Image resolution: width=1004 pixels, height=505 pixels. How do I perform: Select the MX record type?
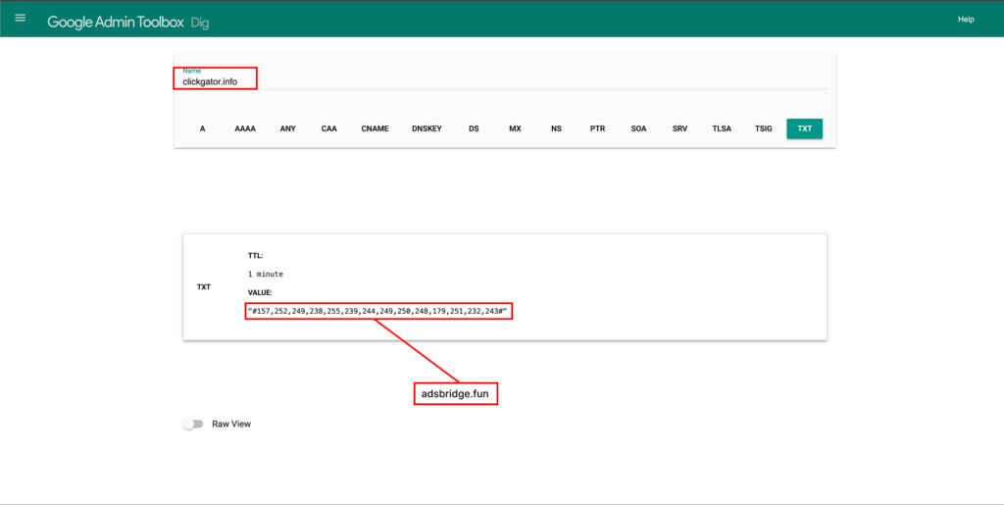click(515, 129)
